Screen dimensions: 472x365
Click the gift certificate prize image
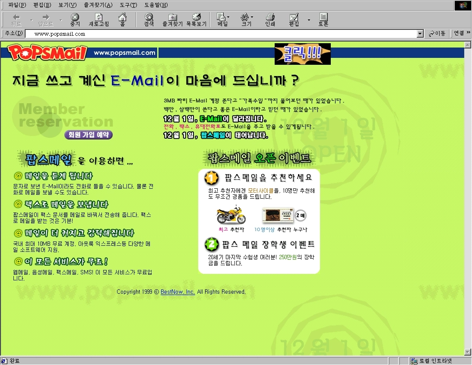tap(278, 215)
